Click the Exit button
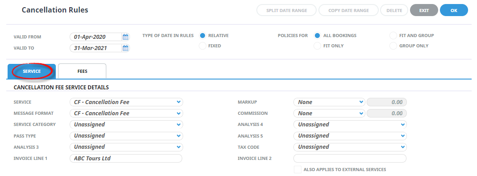The height and width of the screenshot is (176, 477). [424, 10]
